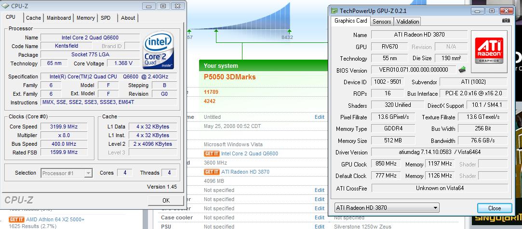522x229 pixels.
Task: Open the AMD Athlon 64 X2 5000+ link
Action: tap(55, 219)
